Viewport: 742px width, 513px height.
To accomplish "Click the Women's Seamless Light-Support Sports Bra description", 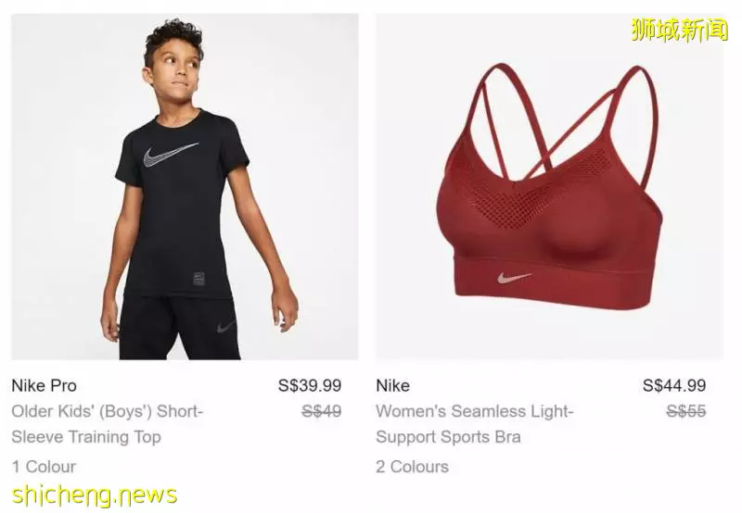I will (x=474, y=424).
